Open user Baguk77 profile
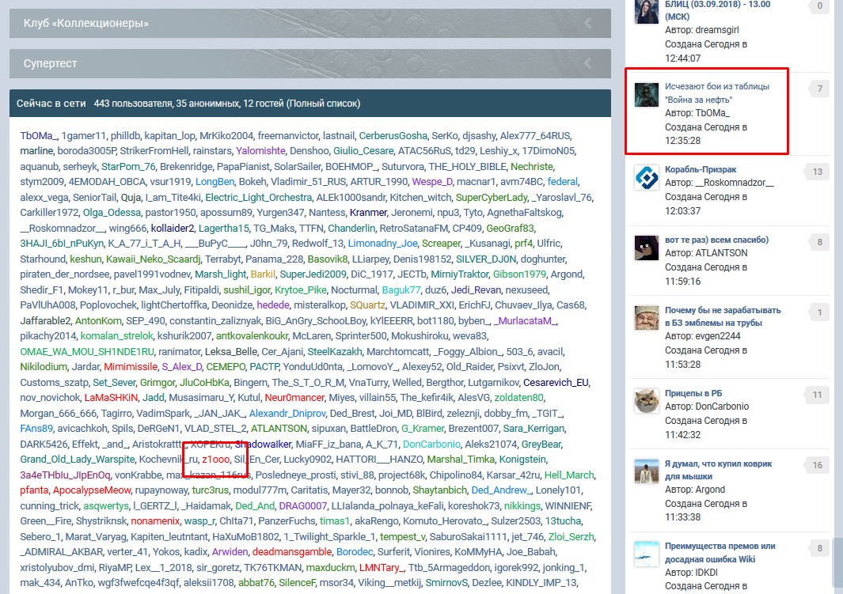The image size is (843, 594). [401, 290]
